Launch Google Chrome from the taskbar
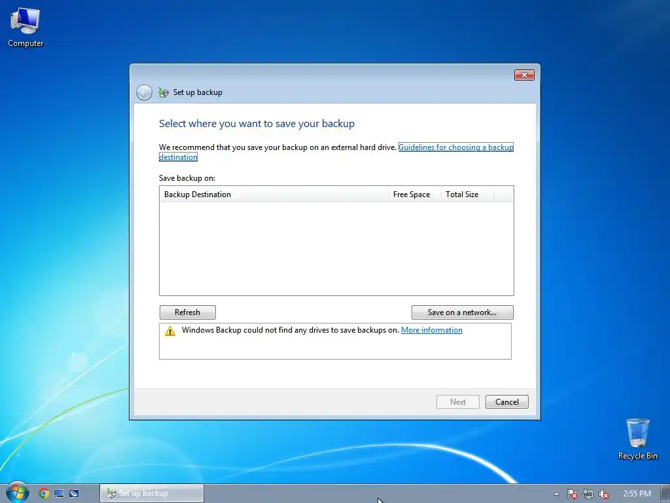This screenshot has width=670, height=503. [x=44, y=493]
